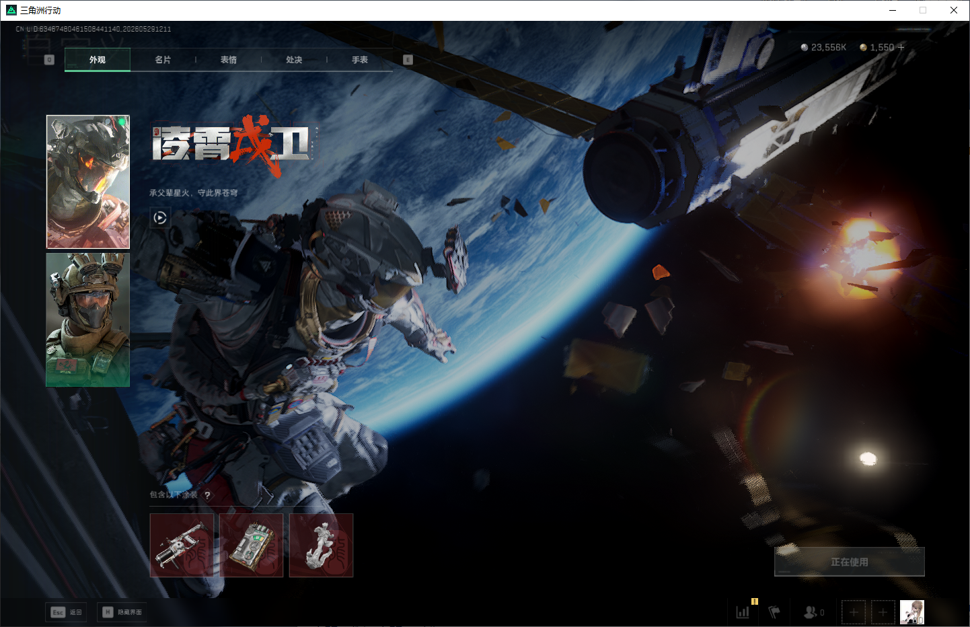Click the 1,550 coin balance
970x627 pixels.
coord(876,47)
